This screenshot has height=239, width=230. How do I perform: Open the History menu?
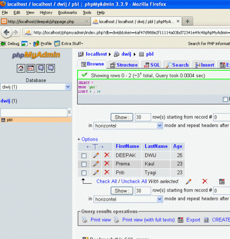click(x=46, y=13)
